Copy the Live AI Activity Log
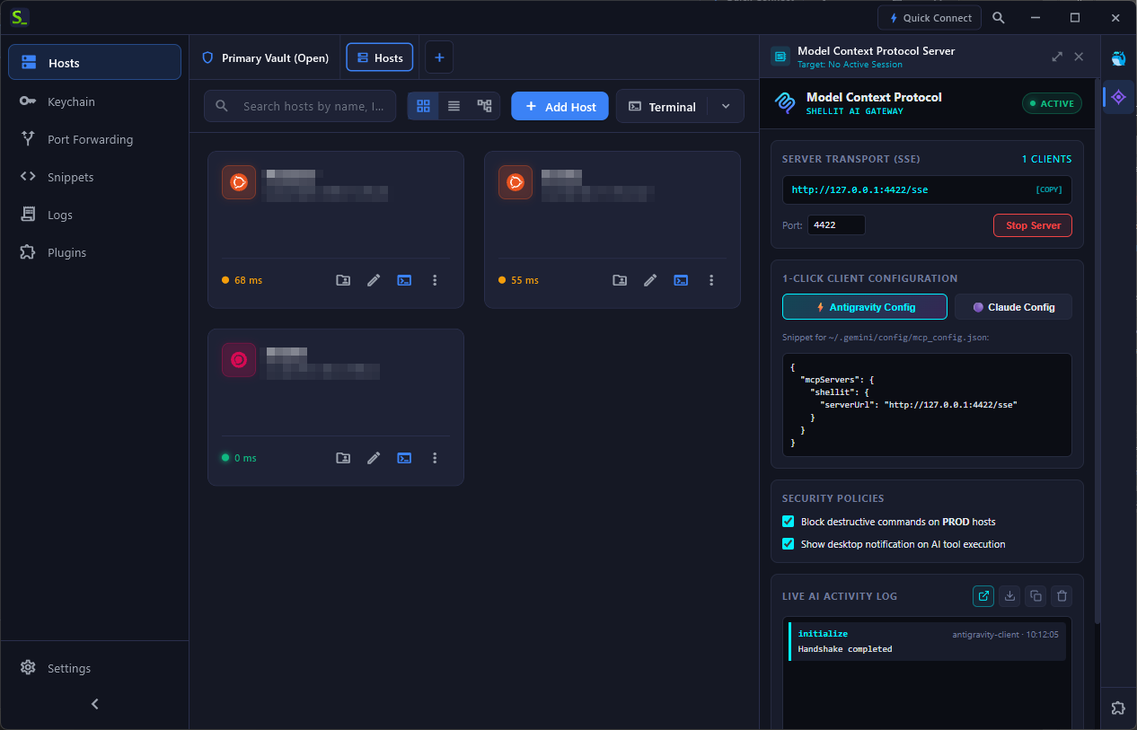Image resolution: width=1137 pixels, height=730 pixels. (1036, 595)
